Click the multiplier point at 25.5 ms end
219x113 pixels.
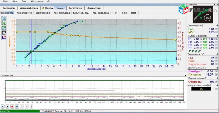(x=176, y=40)
